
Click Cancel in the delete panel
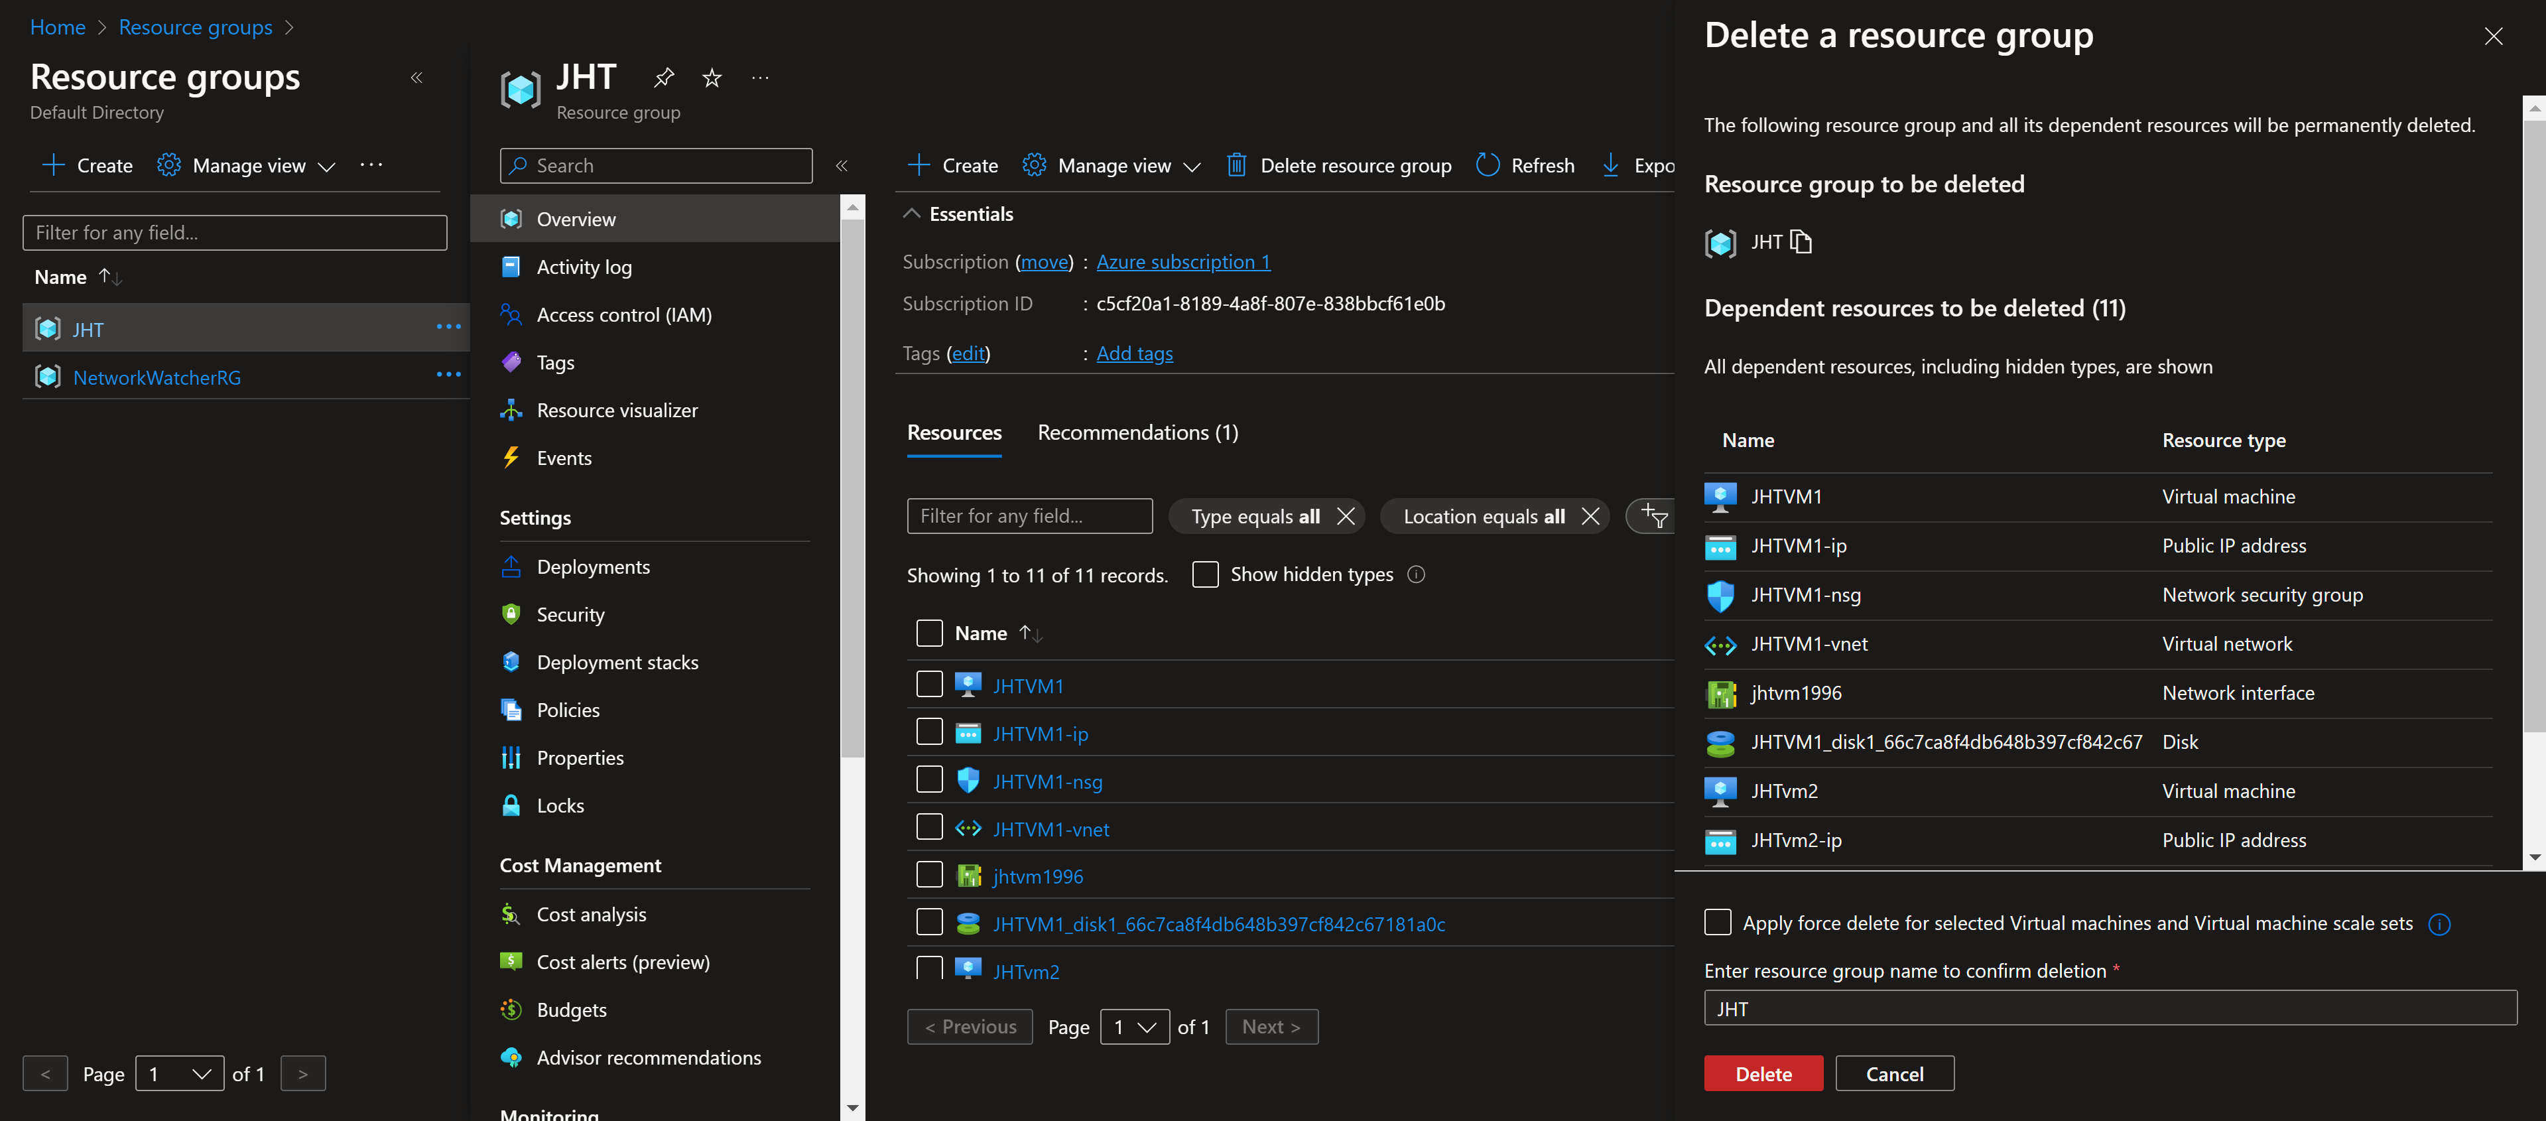[x=1895, y=1073]
